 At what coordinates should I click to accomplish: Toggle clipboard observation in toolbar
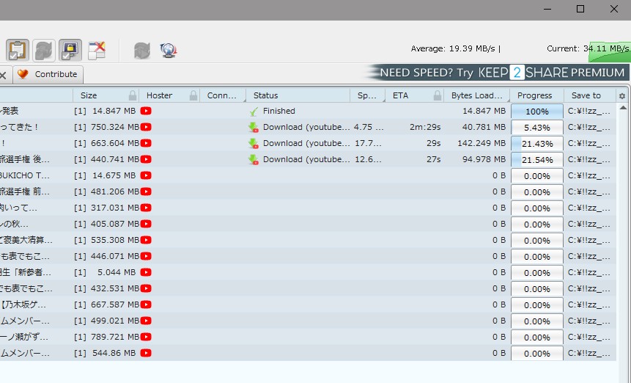tap(18, 51)
